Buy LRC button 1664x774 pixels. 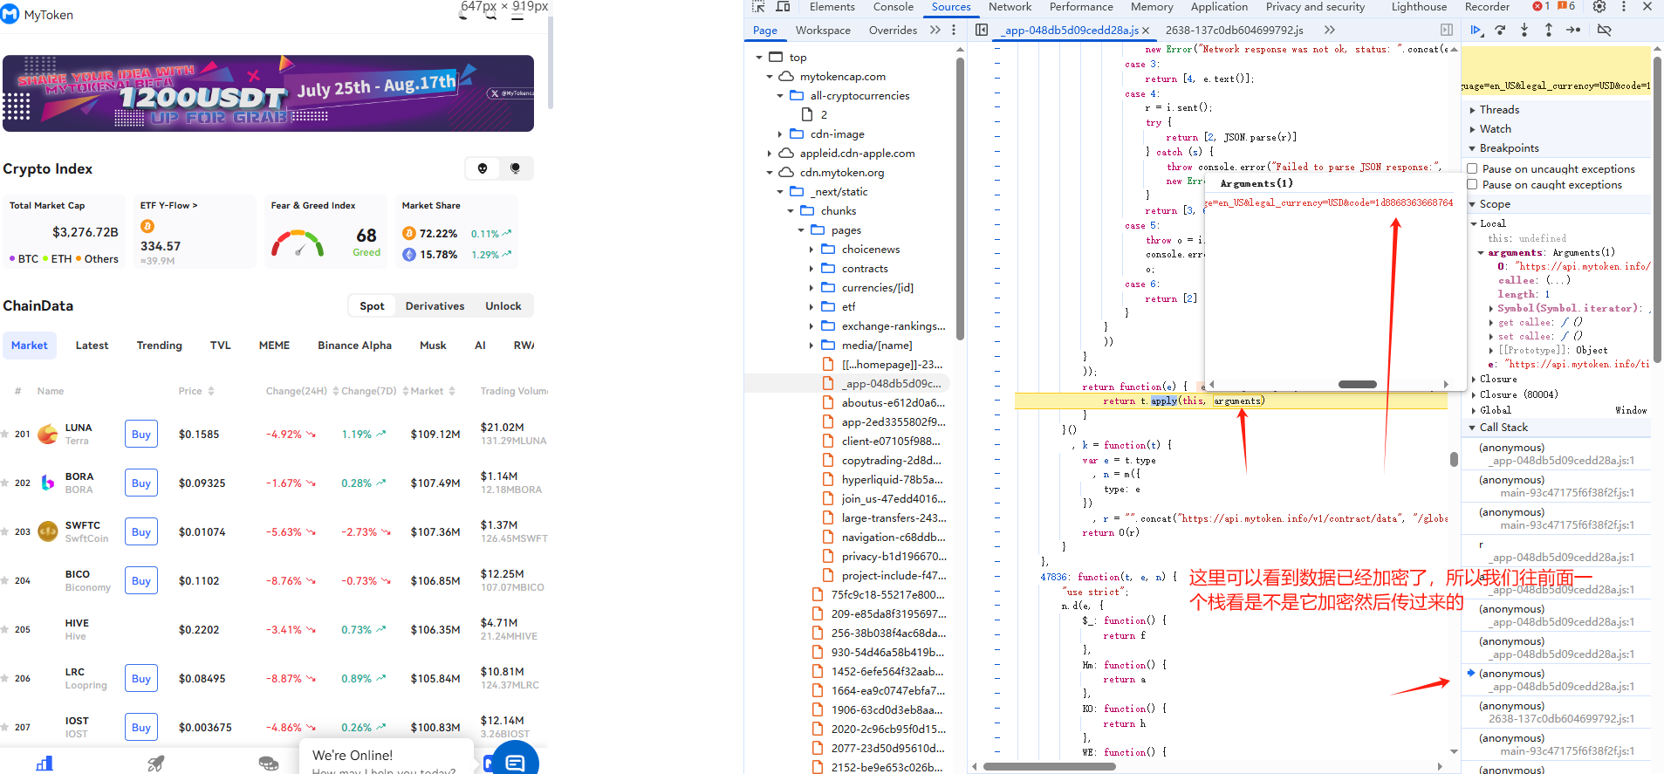point(141,678)
